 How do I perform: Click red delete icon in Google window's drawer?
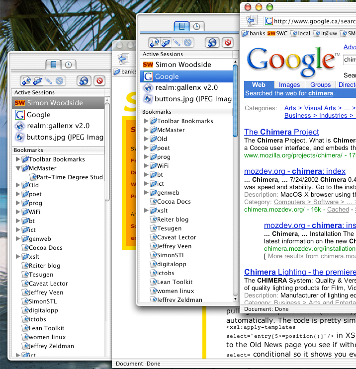(x=228, y=43)
